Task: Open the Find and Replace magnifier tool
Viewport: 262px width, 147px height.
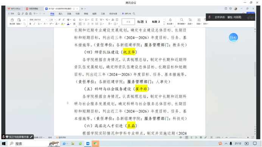Action: pyautogui.click(x=181, y=20)
